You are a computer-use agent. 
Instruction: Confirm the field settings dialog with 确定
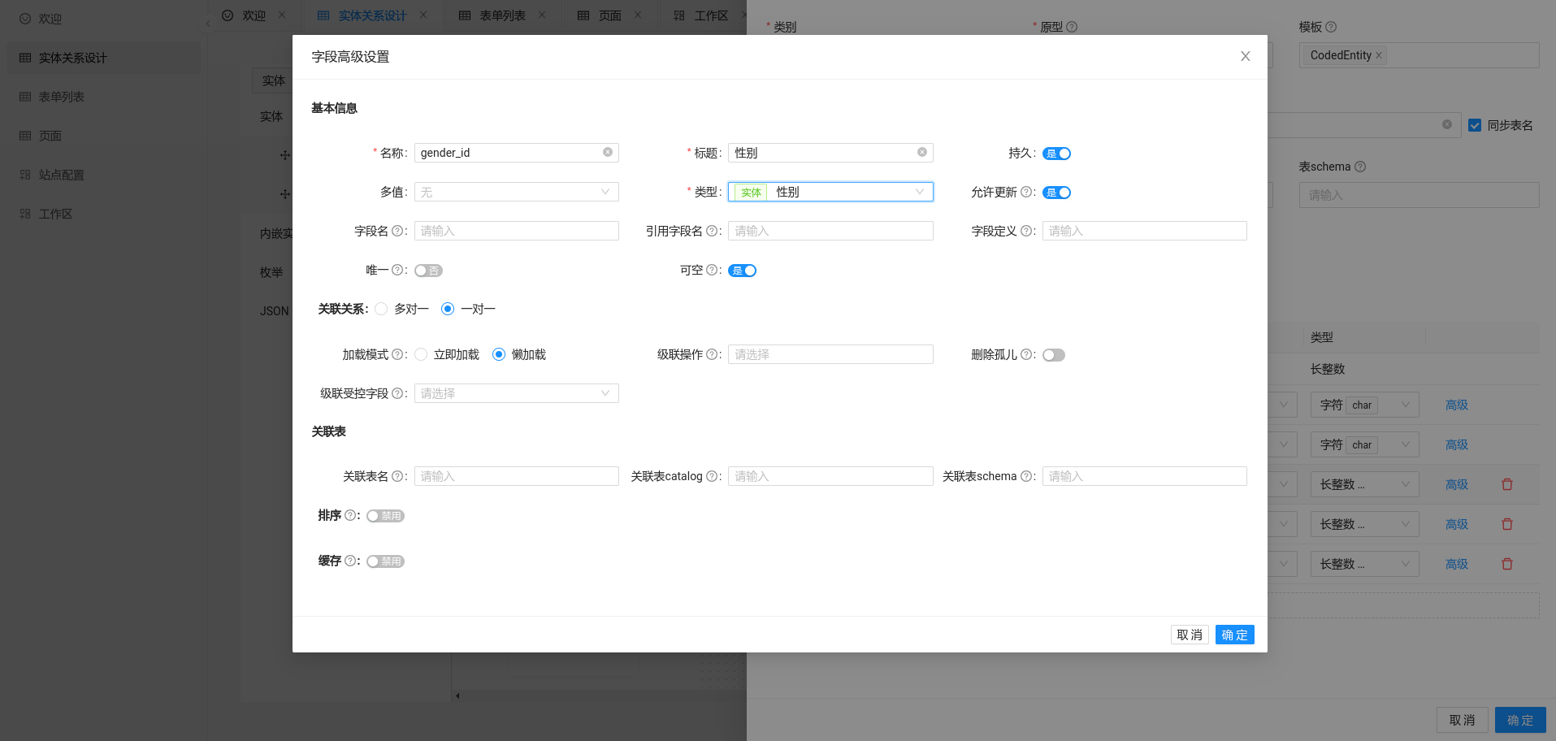[x=1234, y=635]
